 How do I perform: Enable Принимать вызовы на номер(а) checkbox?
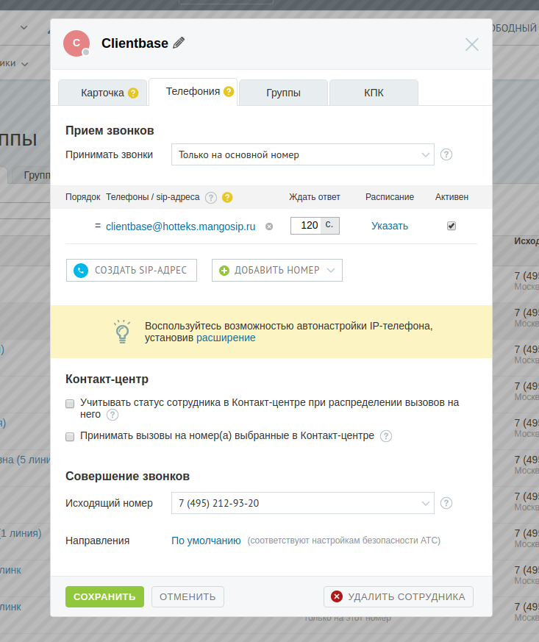[x=70, y=436]
